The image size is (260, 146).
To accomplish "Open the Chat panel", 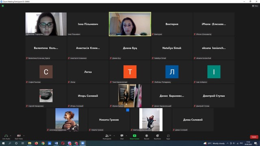I will click(x=122, y=137).
